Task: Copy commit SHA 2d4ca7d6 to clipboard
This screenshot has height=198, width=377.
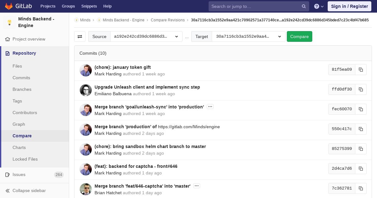Action: (x=361, y=168)
